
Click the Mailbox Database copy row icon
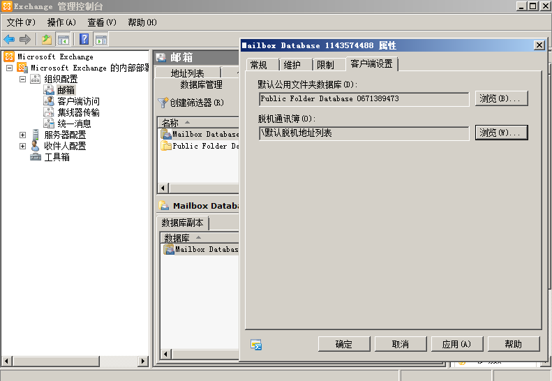coord(169,249)
